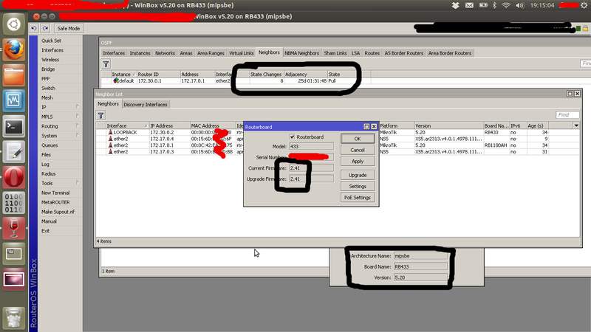591x332 pixels.
Task: Click the mail indicator in top panel
Action: (469, 5)
